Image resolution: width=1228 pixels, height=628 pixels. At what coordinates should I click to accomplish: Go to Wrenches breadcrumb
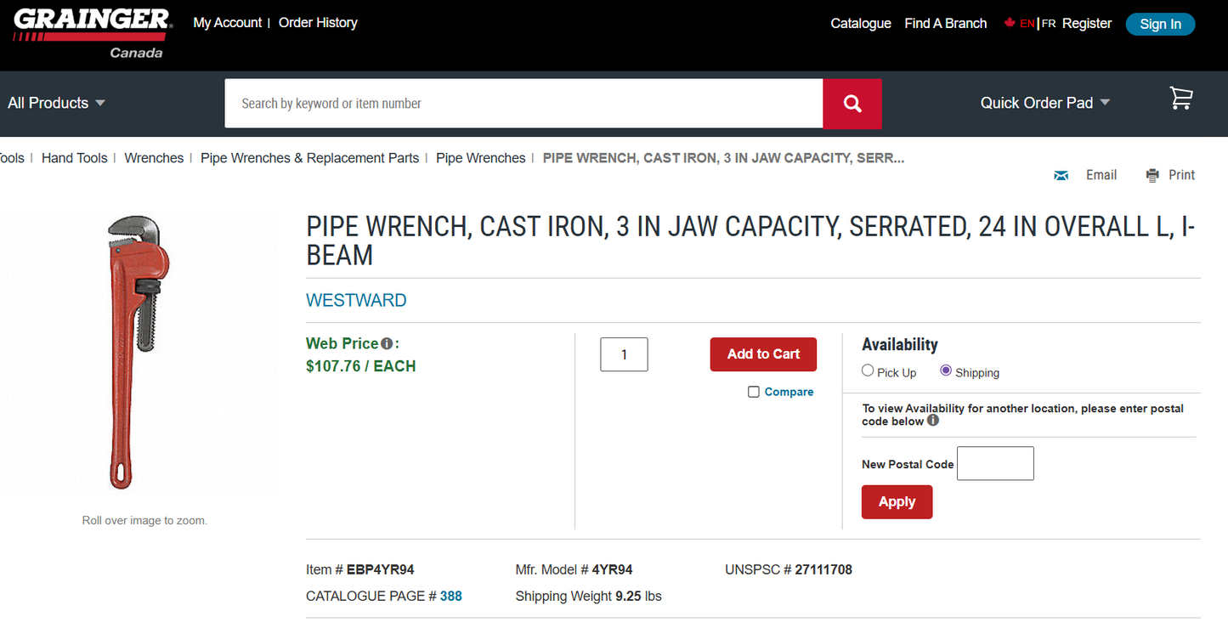(x=154, y=158)
